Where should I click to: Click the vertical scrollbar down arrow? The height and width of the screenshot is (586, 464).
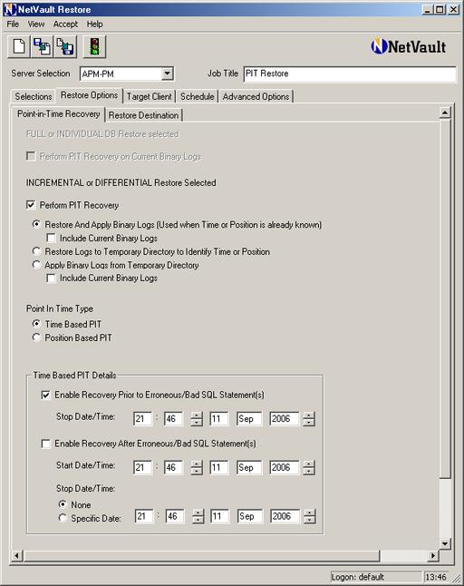click(x=445, y=543)
